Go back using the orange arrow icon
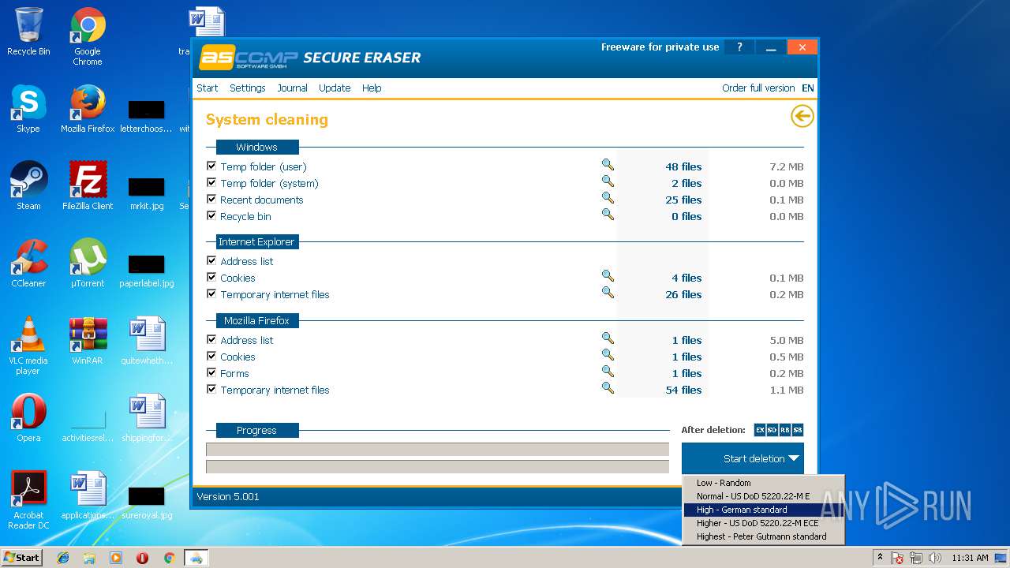Screen dimensions: 1010x568 802,117
